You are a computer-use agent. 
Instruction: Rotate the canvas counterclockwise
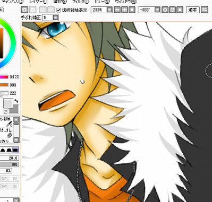[x=165, y=10]
